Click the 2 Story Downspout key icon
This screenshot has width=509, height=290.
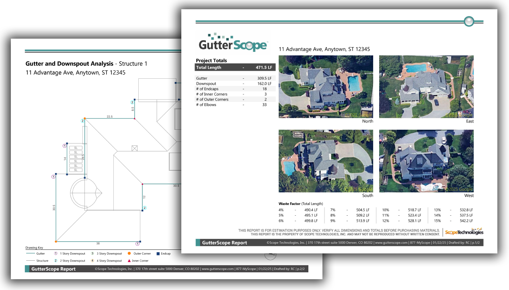click(55, 261)
